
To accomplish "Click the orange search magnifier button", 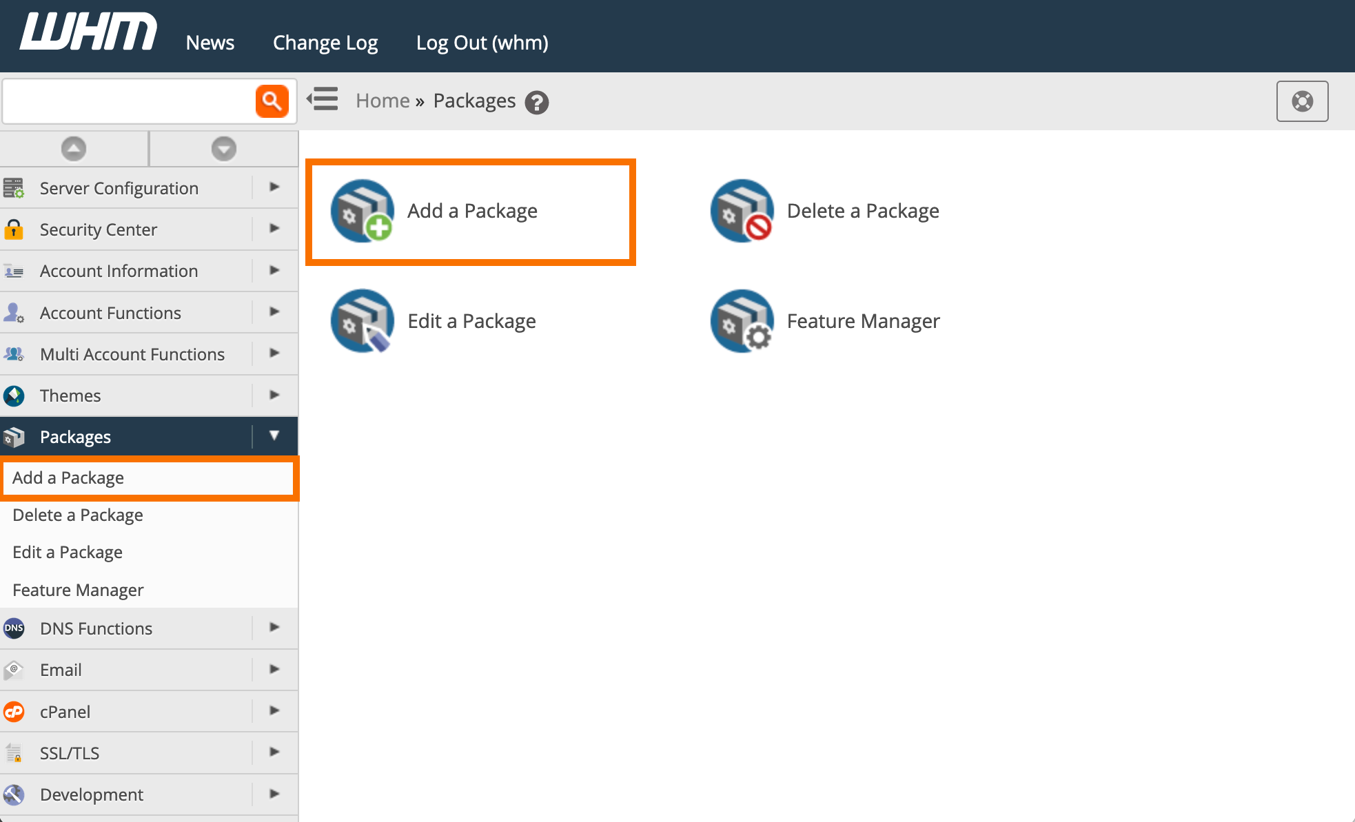I will point(272,101).
